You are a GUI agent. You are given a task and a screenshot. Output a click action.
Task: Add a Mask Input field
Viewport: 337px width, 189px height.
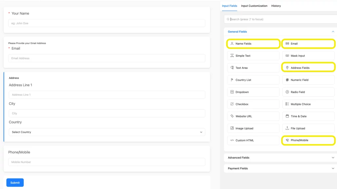pyautogui.click(x=308, y=56)
